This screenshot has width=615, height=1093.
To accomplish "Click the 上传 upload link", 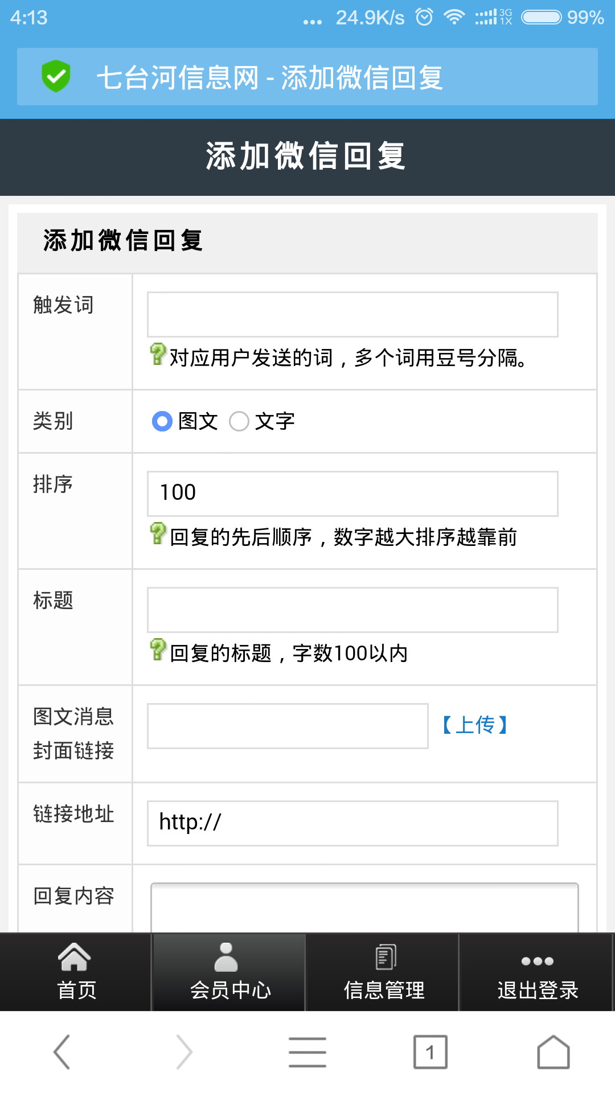I will pos(475,725).
